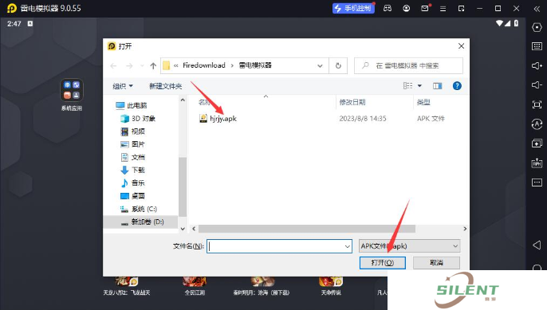Click 天命传说 game in emulator dock

(331, 286)
